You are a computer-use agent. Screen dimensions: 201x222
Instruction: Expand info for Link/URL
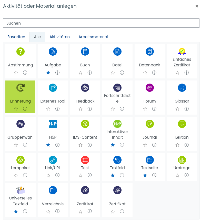click(57, 175)
